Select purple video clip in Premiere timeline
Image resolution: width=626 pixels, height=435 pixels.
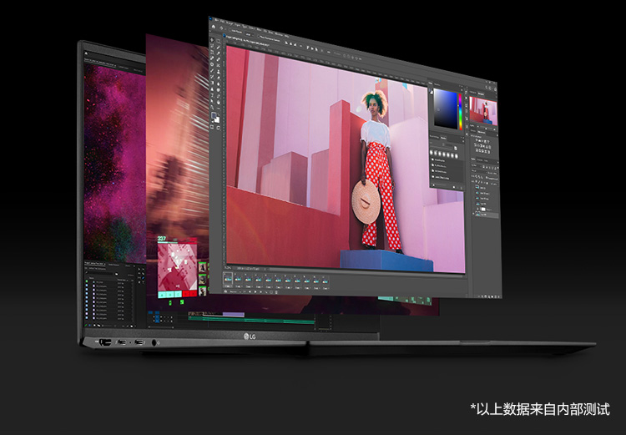tap(234, 315)
